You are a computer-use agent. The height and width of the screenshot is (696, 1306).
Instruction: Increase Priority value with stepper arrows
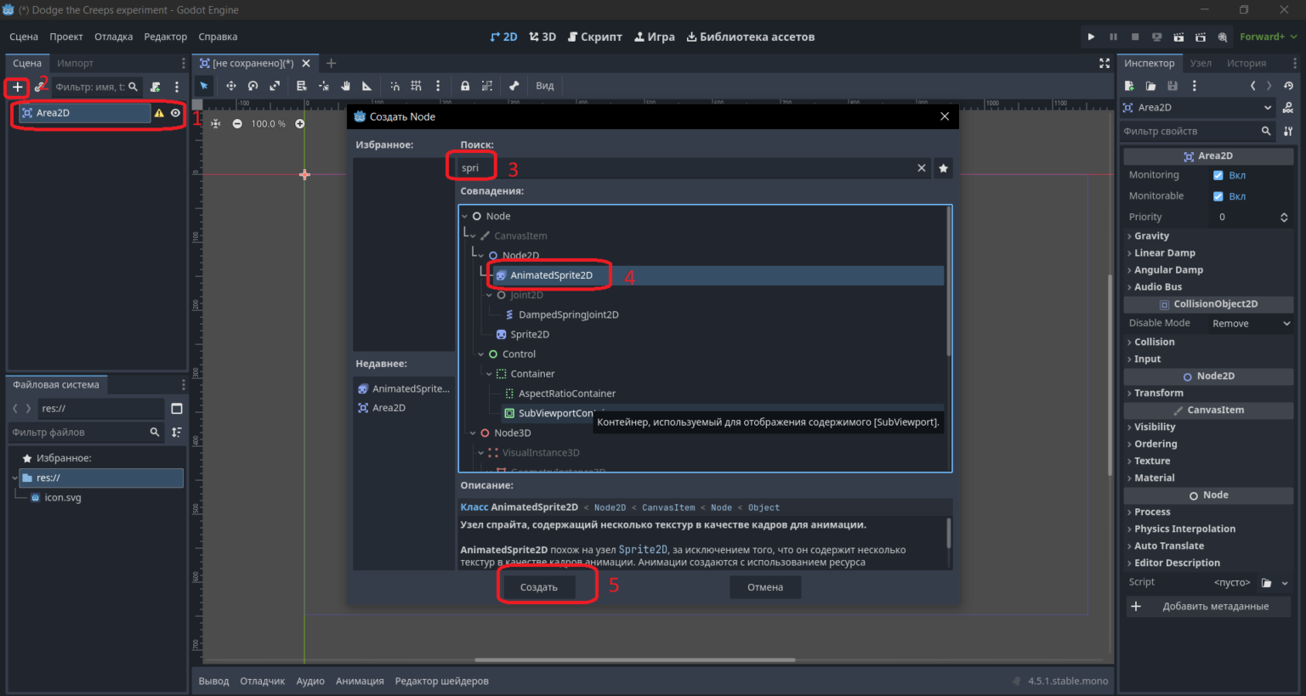[1284, 214]
